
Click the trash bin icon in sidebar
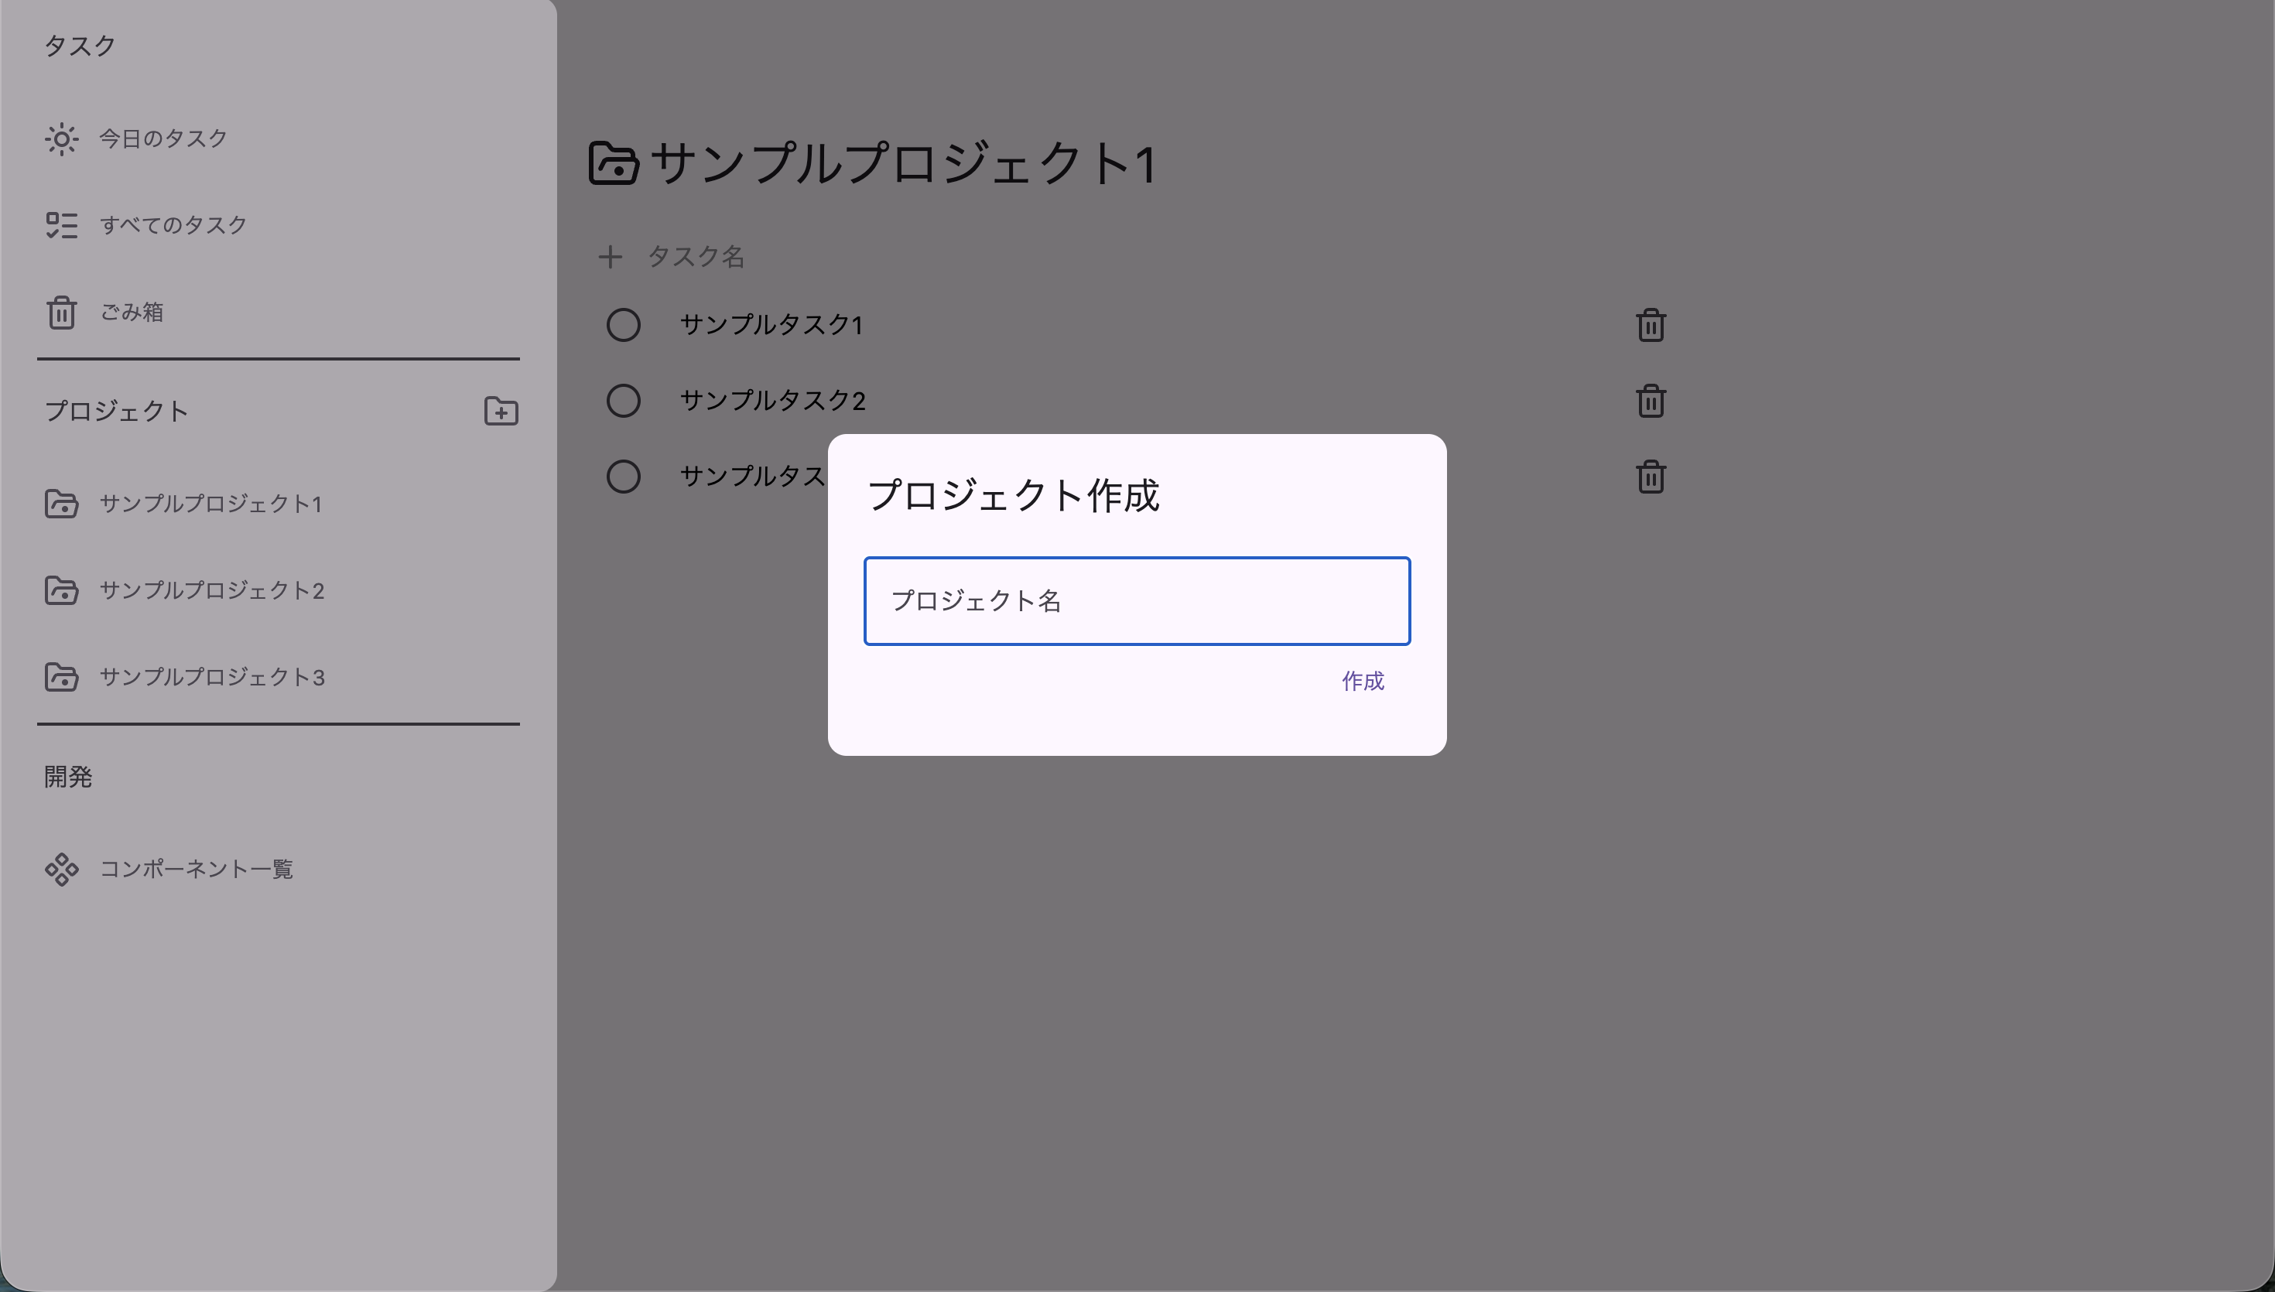(x=61, y=313)
